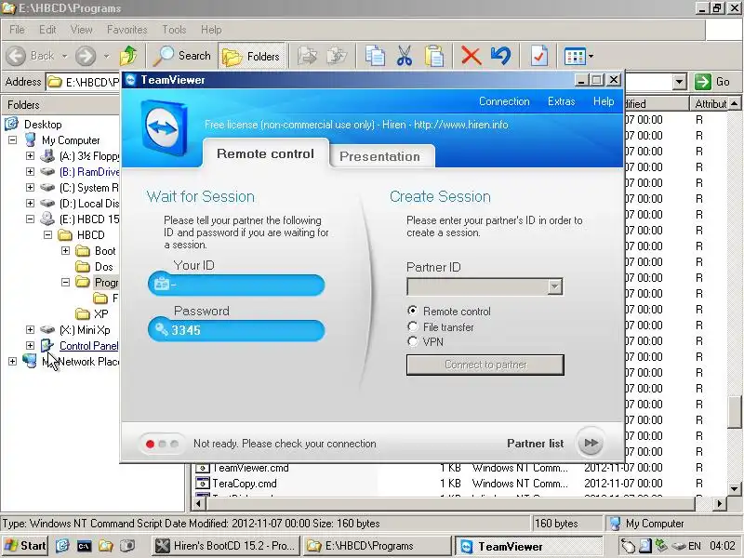This screenshot has height=558, width=744.
Task: Toggle the Folders pane button
Action: pos(251,57)
